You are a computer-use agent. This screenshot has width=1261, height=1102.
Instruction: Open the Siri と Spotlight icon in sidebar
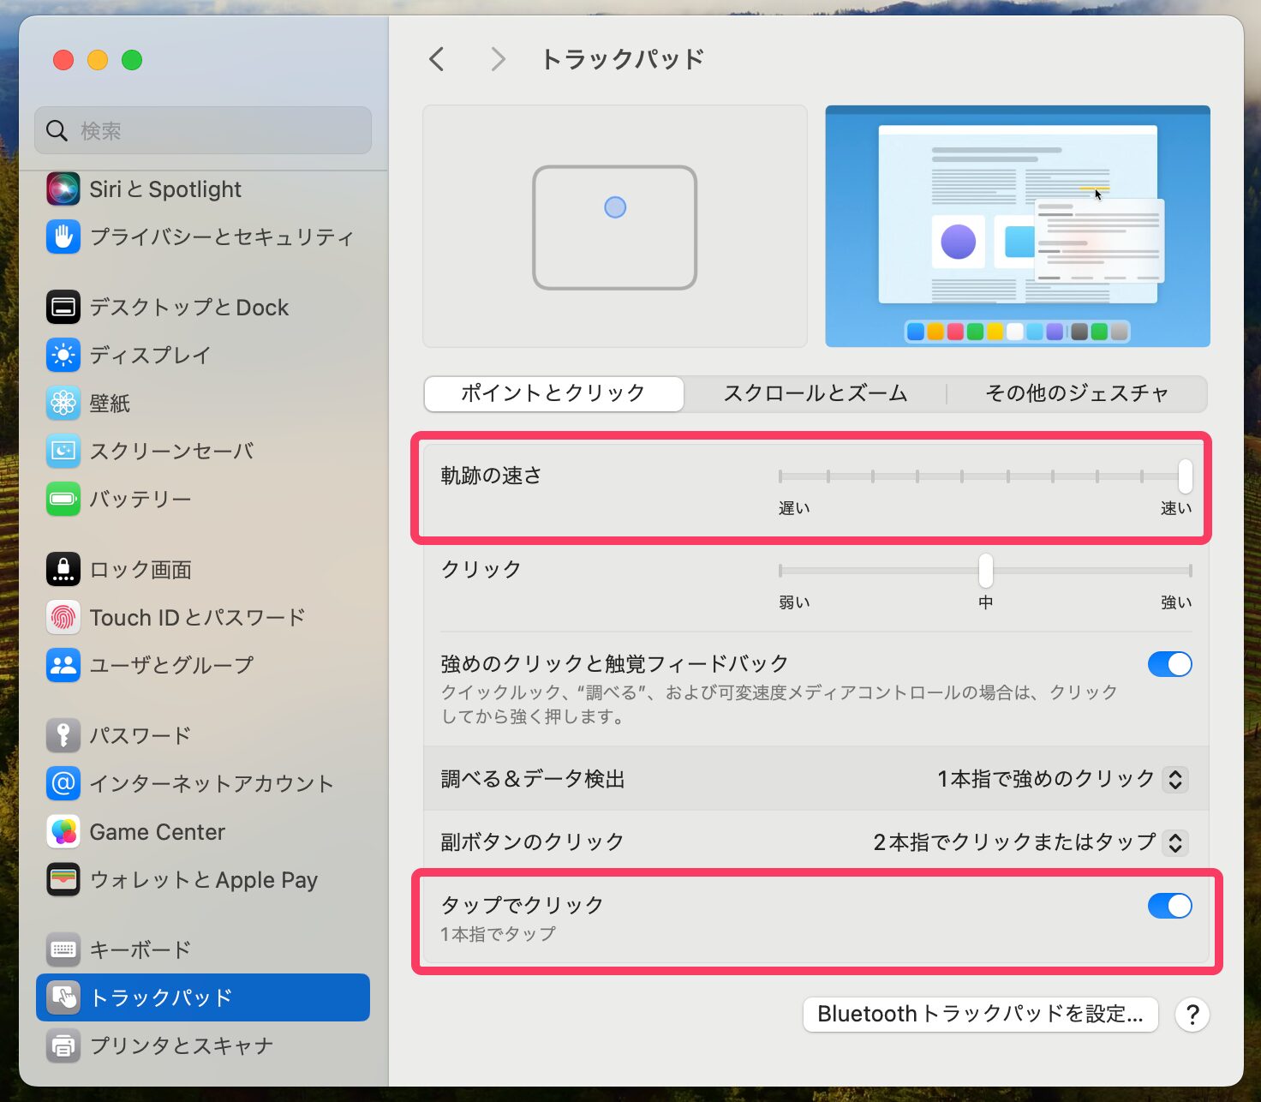coord(63,189)
